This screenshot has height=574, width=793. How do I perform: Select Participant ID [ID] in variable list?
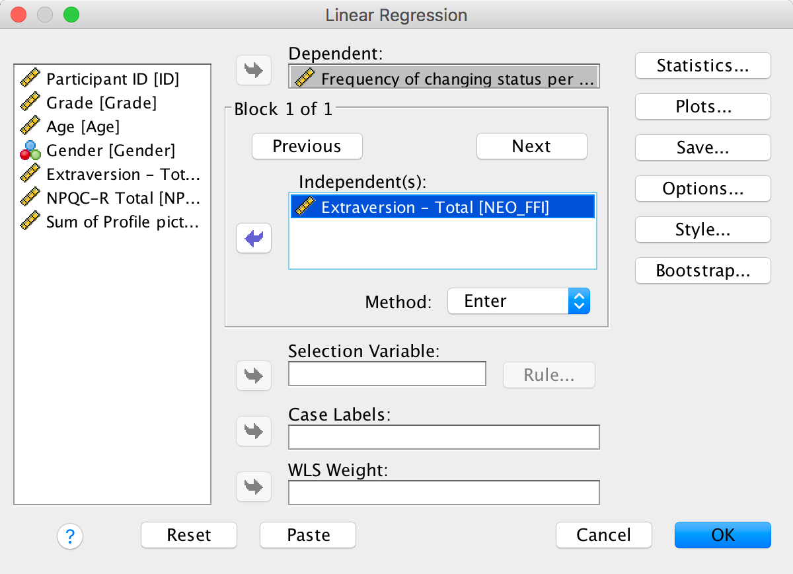point(112,79)
